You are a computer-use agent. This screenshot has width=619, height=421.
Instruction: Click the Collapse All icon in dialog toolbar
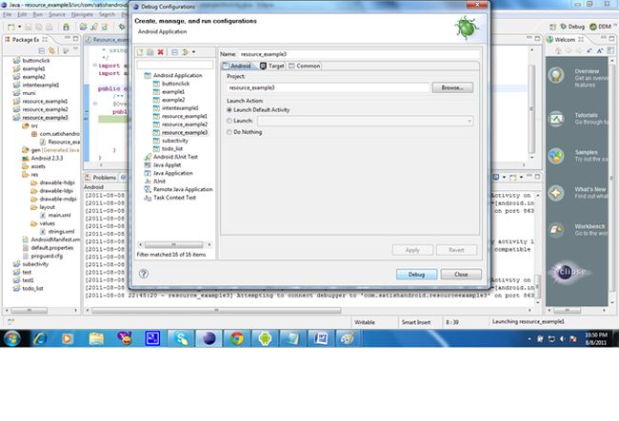[x=174, y=52]
